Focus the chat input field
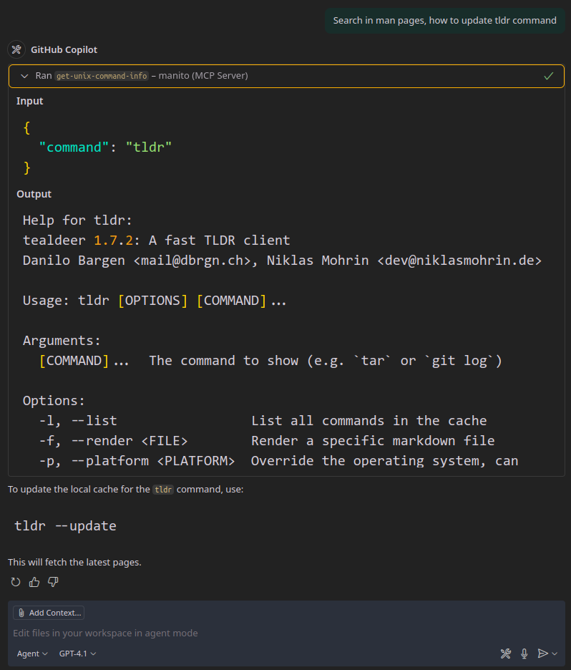 coord(286,633)
